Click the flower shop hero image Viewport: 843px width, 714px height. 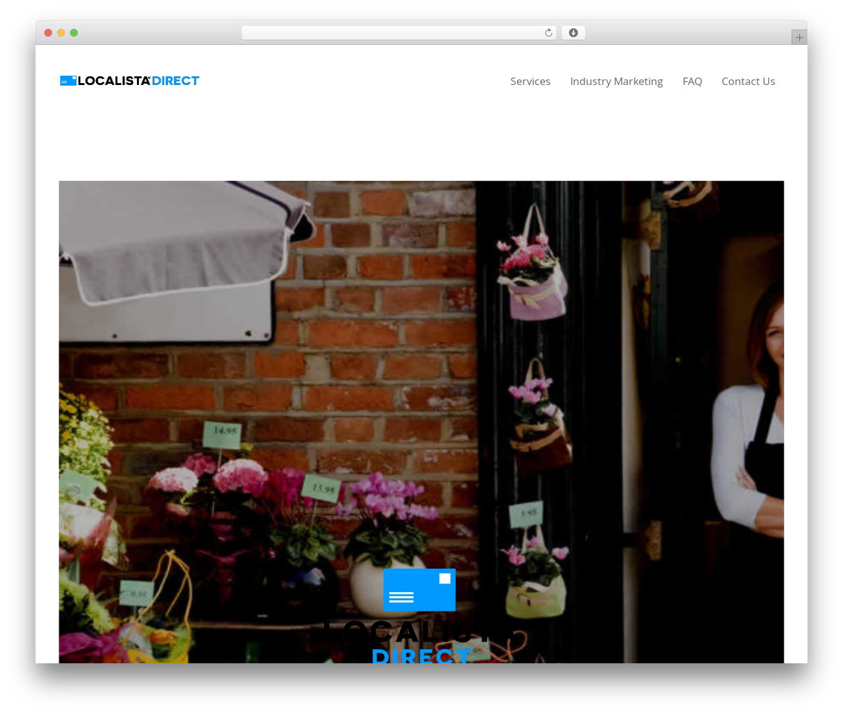pyautogui.click(x=421, y=422)
